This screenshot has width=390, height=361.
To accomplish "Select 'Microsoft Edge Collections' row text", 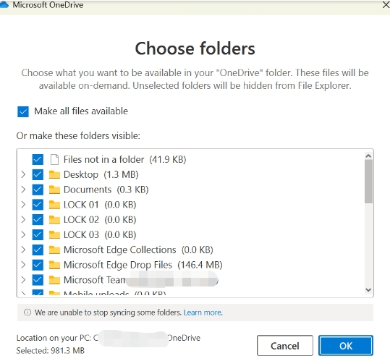I will 138,250.
